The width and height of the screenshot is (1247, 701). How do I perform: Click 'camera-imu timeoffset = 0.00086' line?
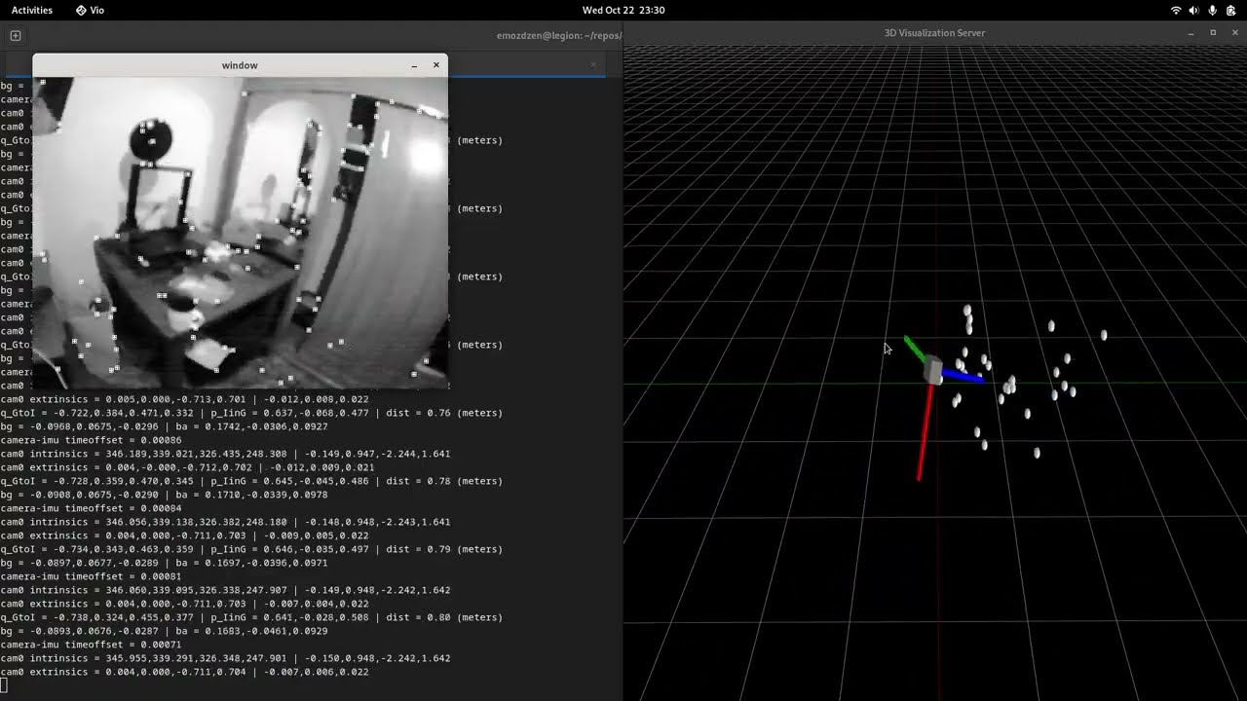click(91, 440)
